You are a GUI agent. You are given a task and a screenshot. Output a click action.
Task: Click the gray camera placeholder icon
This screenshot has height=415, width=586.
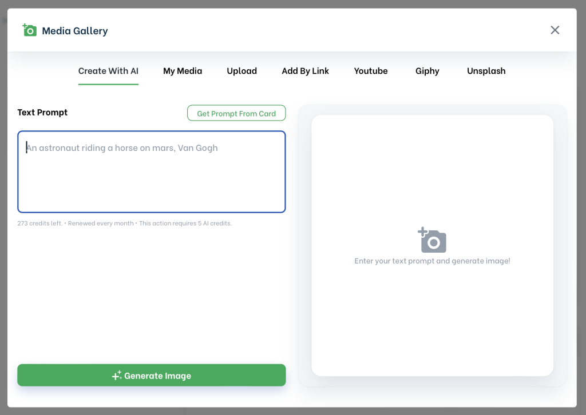[x=432, y=240]
